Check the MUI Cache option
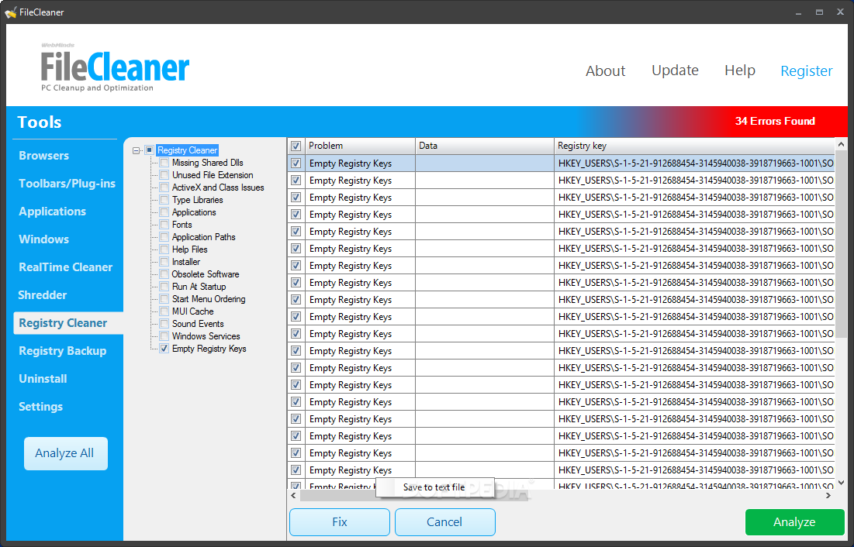 (x=164, y=311)
